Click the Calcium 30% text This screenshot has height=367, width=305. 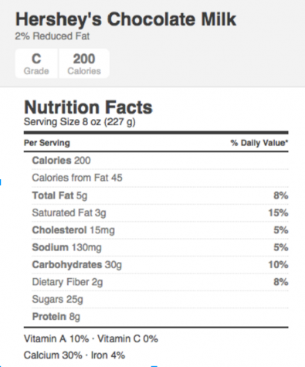coord(53,355)
